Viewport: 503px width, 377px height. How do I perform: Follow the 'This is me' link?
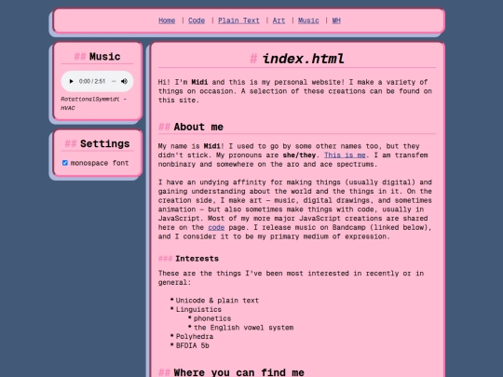(345, 155)
